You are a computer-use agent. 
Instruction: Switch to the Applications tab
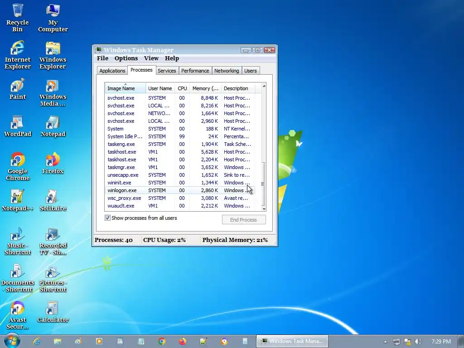coord(112,71)
